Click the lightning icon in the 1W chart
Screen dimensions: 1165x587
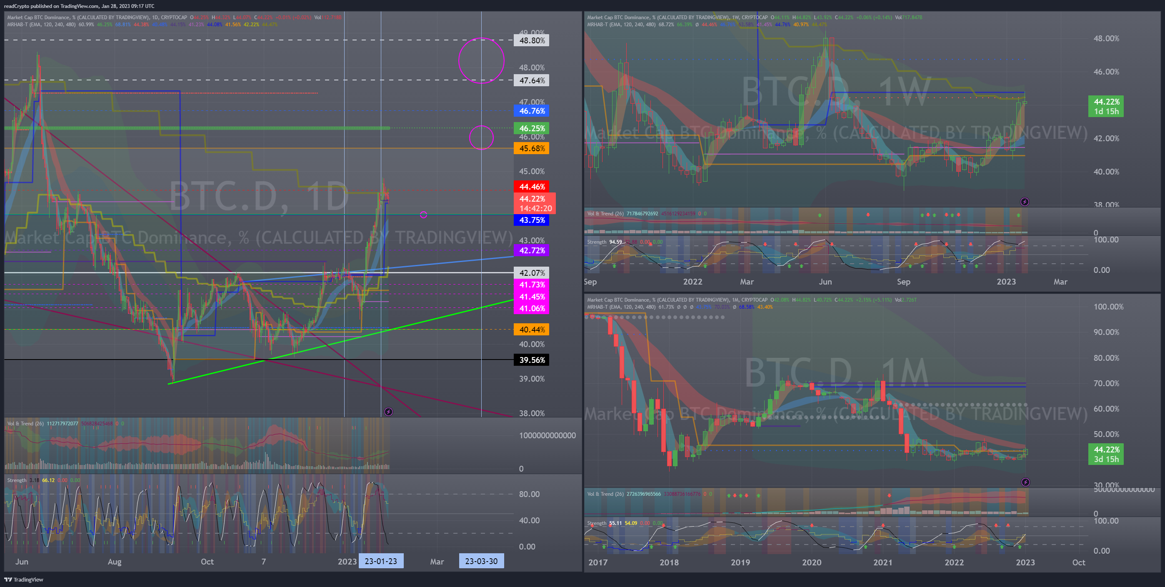pyautogui.click(x=1025, y=202)
